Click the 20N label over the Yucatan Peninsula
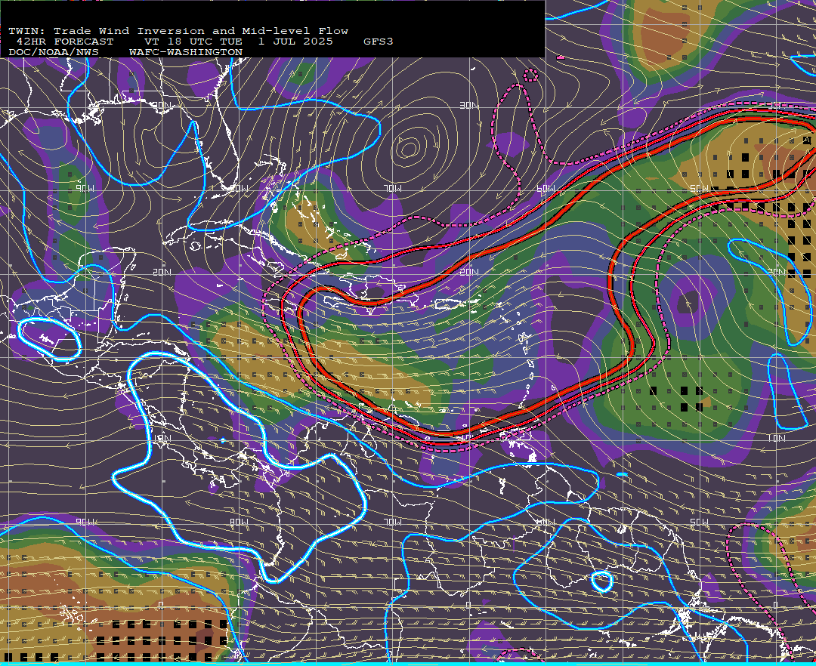This screenshot has height=666, width=816. click(x=162, y=272)
